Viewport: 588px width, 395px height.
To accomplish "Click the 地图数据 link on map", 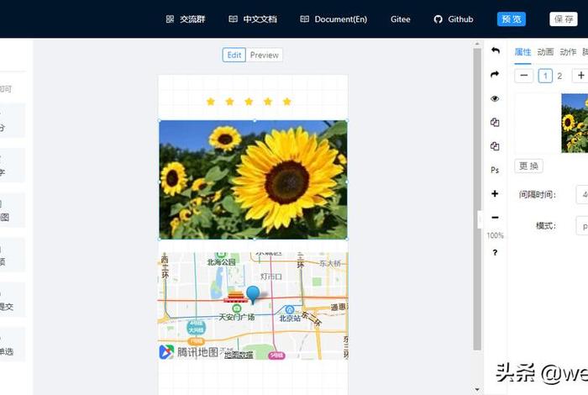I will coord(239,355).
